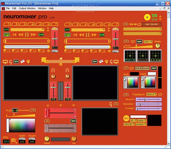Click the Feedback reset loop icon
Viewport: 171px width, 149px height.
click(x=160, y=94)
